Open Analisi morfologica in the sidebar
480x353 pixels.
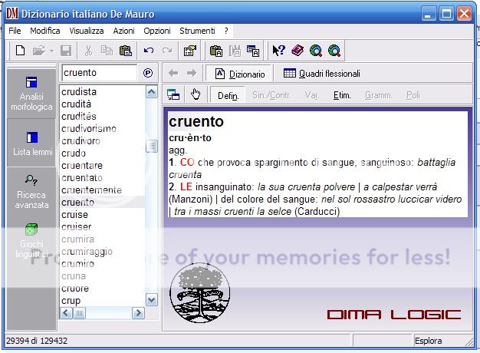tap(31, 94)
